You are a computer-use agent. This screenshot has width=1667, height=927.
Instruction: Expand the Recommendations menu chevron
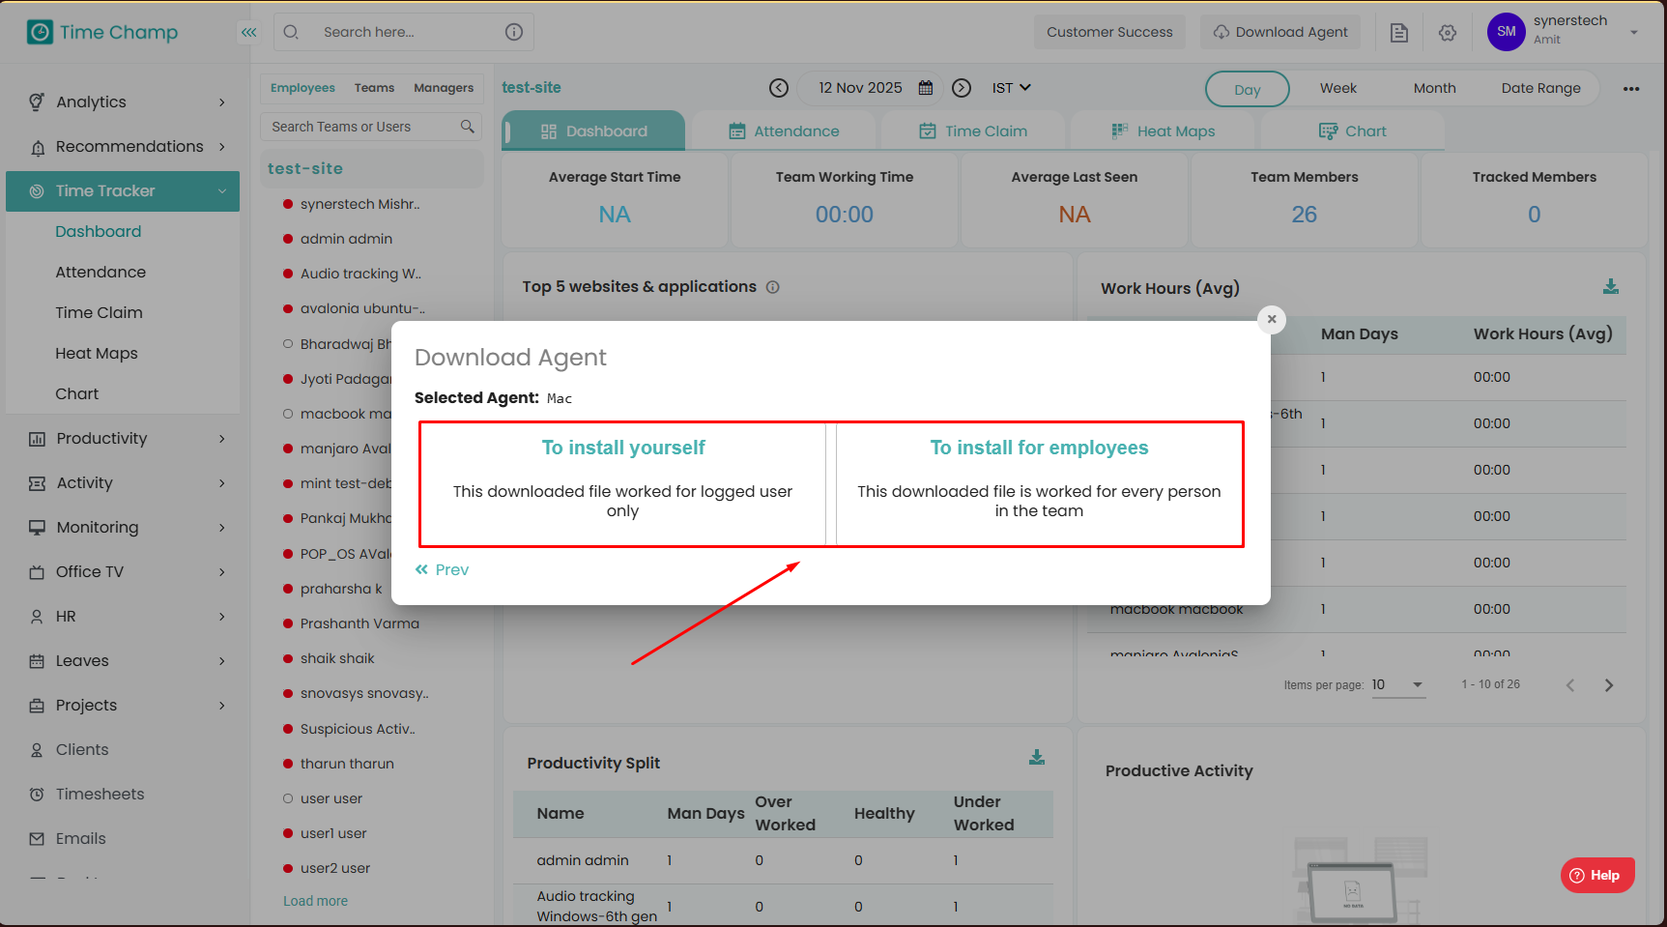click(x=222, y=147)
